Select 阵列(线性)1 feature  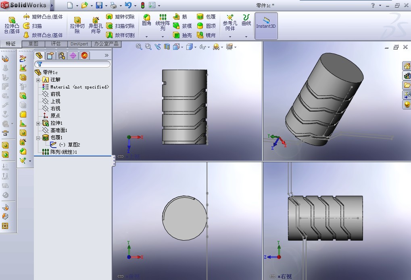coord(60,152)
